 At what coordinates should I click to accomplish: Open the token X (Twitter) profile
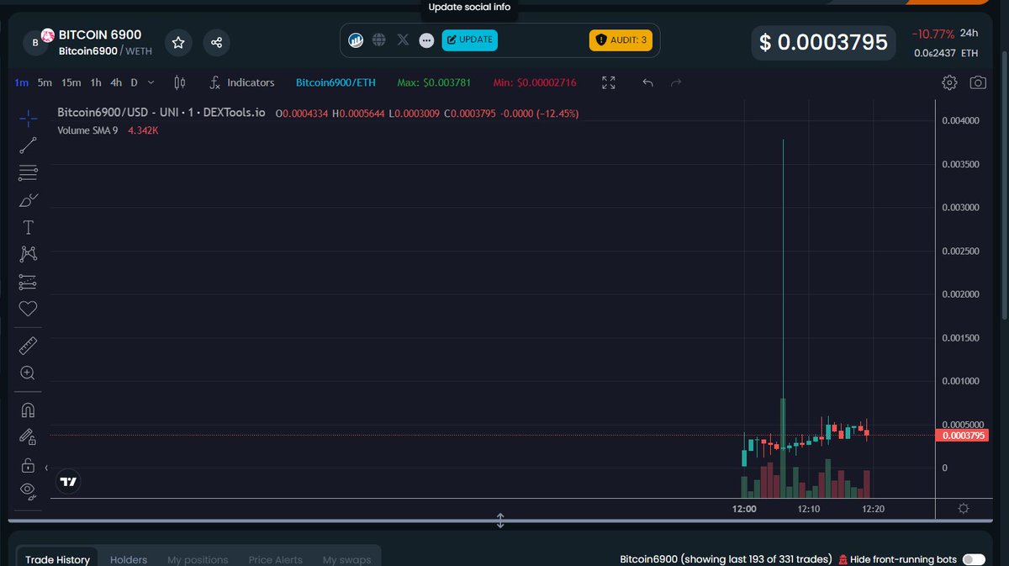pyautogui.click(x=403, y=40)
